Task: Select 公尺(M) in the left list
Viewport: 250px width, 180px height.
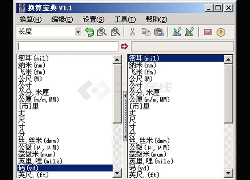Action: tap(65, 79)
